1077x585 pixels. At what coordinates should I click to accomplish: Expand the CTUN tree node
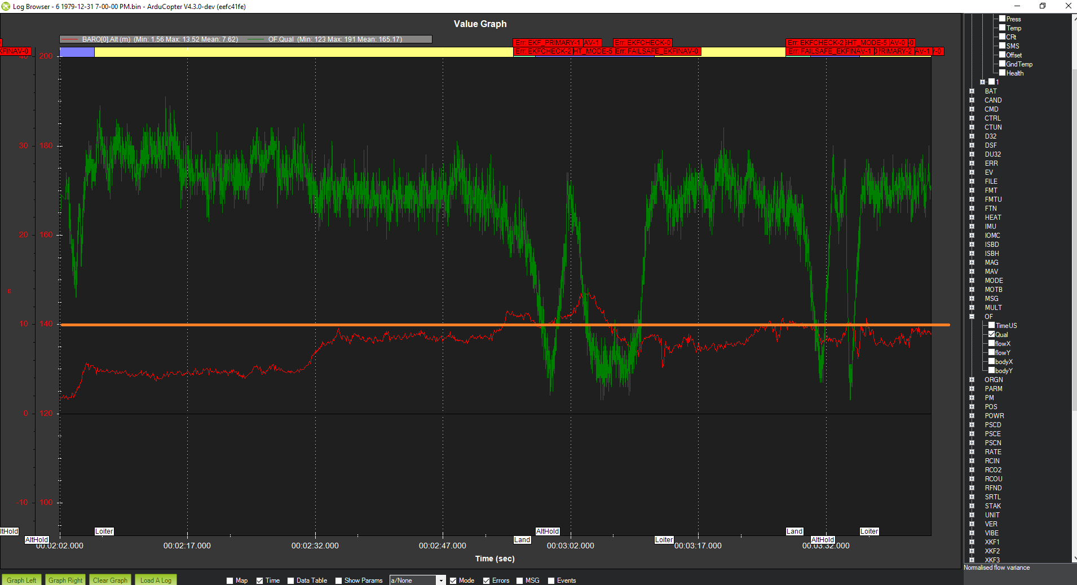tap(972, 127)
